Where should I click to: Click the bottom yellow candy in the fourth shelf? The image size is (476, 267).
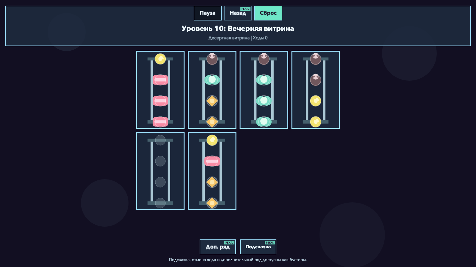click(x=316, y=122)
